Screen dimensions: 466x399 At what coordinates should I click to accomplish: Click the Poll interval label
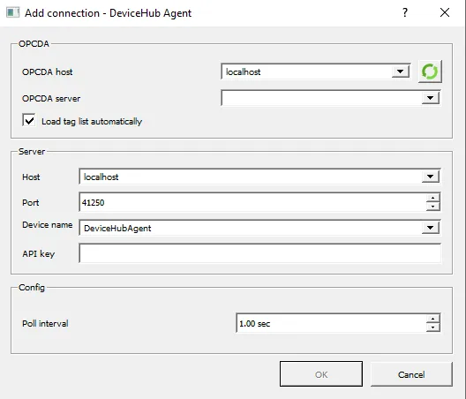pyautogui.click(x=45, y=323)
